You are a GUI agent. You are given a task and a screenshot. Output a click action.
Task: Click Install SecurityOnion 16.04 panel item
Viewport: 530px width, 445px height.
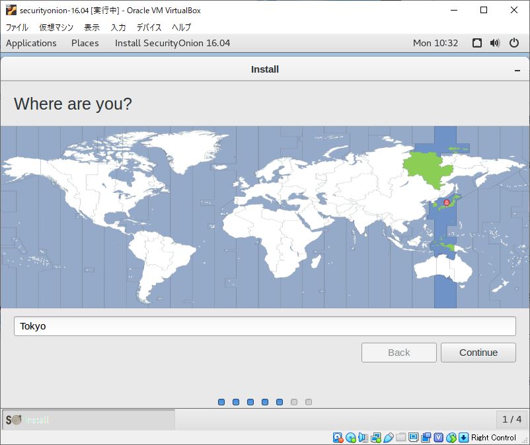(172, 43)
